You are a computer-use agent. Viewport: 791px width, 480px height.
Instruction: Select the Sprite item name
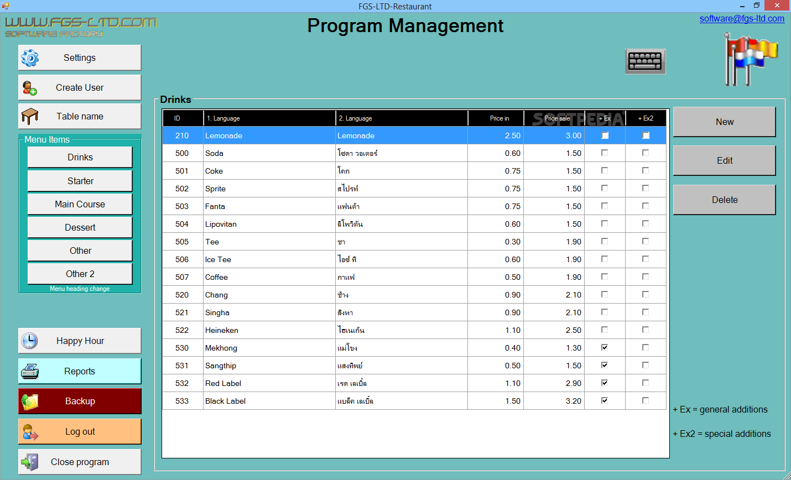[215, 189]
